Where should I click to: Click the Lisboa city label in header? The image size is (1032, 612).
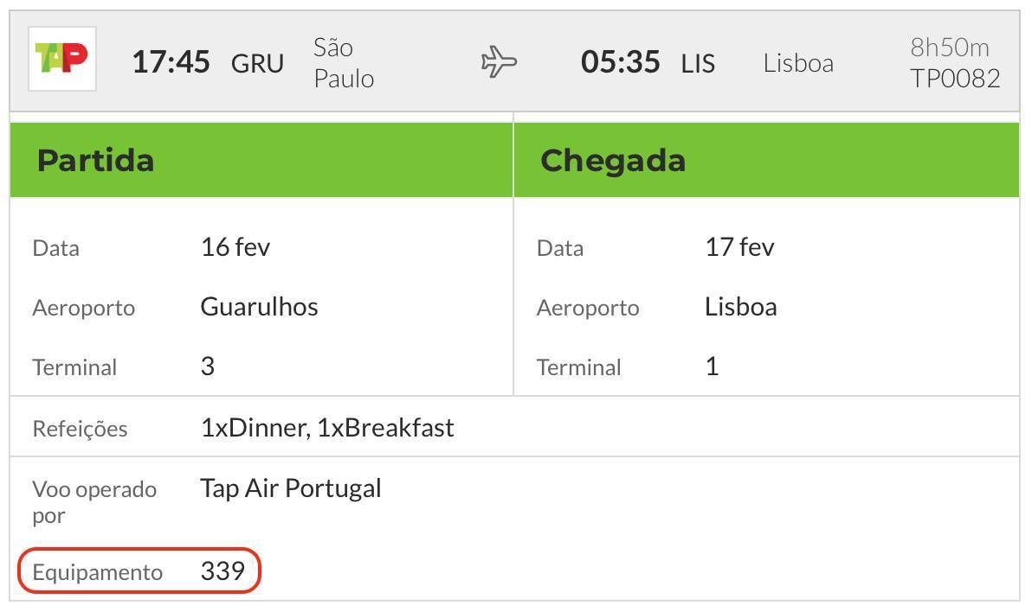point(798,63)
